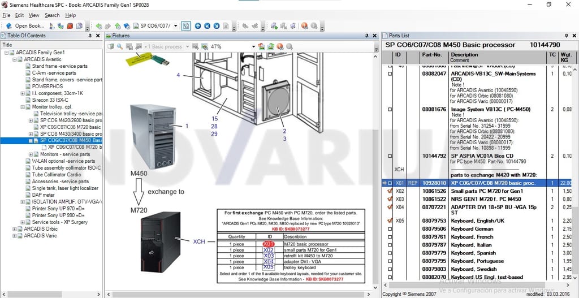This screenshot has height=298, width=579.
Task: Open the Help menu
Action: (71, 15)
